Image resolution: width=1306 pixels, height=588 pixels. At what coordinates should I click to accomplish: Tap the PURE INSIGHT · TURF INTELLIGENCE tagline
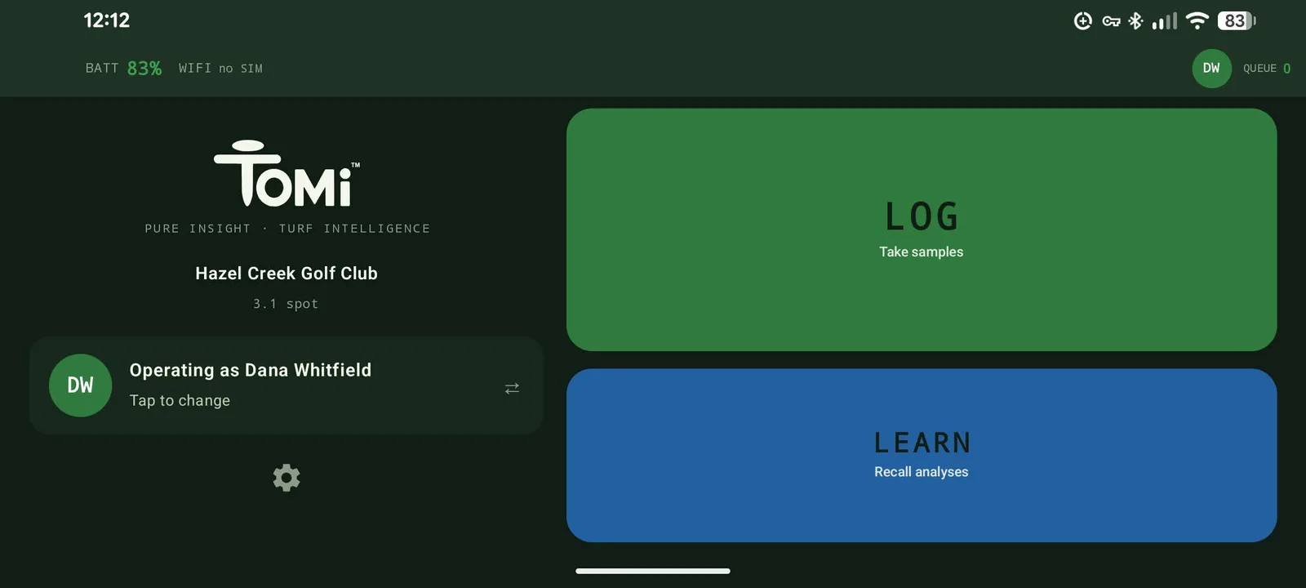287,229
